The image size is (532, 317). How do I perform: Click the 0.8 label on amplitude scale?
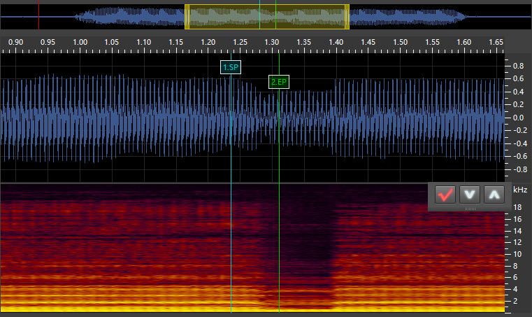(x=519, y=66)
